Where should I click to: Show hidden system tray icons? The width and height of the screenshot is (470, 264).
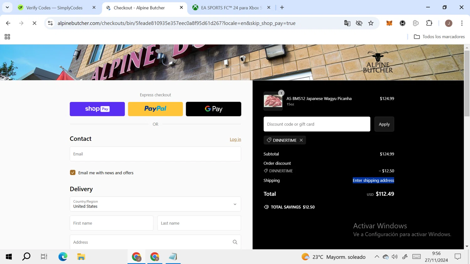(377, 257)
